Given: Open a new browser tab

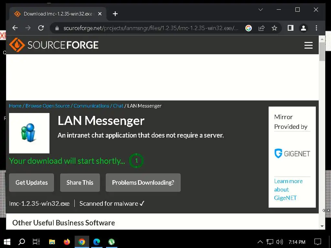Looking at the screenshot, I should (115, 14).
